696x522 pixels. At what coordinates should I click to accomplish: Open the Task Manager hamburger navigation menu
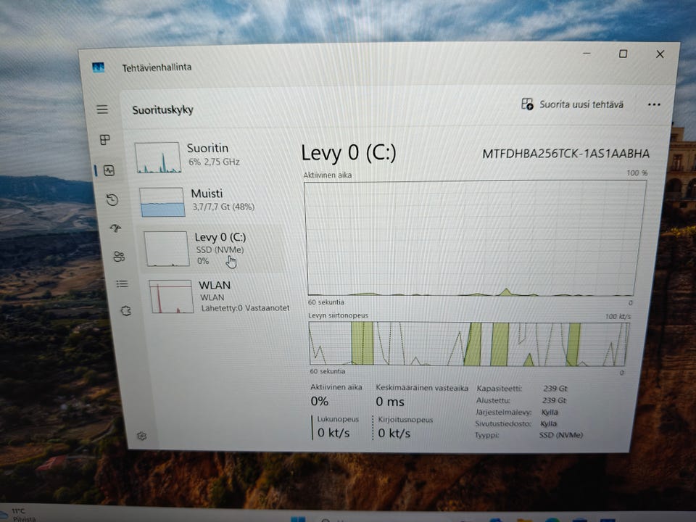(x=102, y=109)
